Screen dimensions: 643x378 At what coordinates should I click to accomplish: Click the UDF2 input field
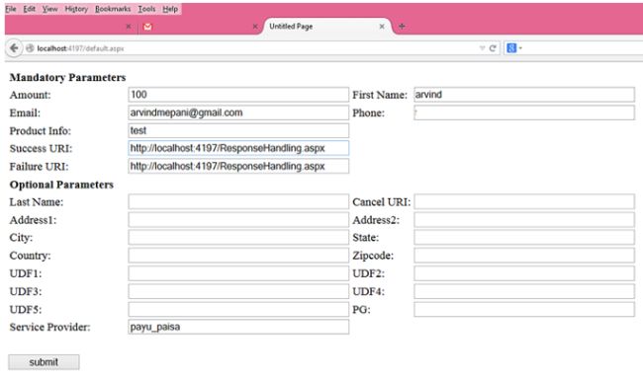click(524, 273)
